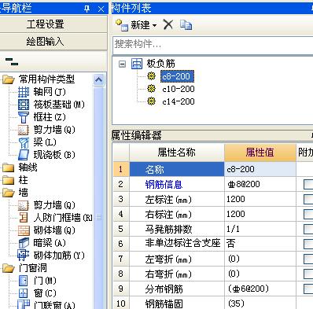Image resolution: width=313 pixels, height=309 pixels.
Task: Click the navigation tree scroll-up arrow
Action: (x=98, y=79)
